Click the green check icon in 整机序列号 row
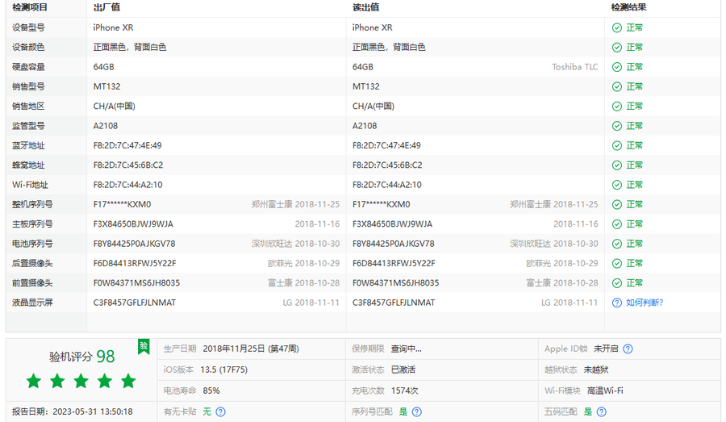 (617, 205)
